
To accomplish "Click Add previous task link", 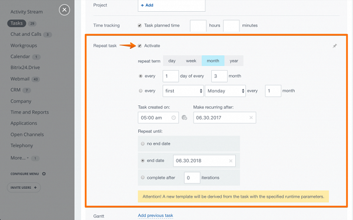I will click(x=155, y=215).
